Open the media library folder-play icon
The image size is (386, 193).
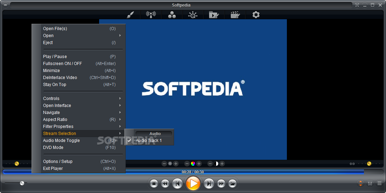tap(214, 15)
